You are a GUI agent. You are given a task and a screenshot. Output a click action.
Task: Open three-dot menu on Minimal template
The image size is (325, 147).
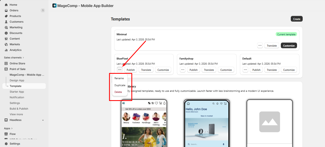[260, 45]
